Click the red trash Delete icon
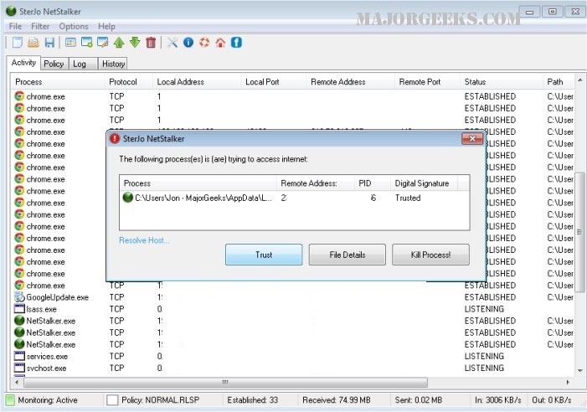 (x=151, y=42)
